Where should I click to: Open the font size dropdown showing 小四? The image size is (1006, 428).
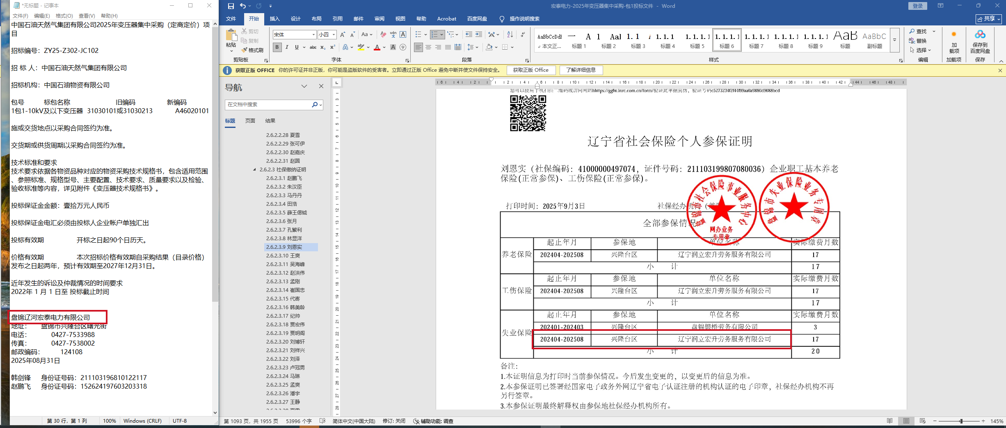tap(334, 35)
